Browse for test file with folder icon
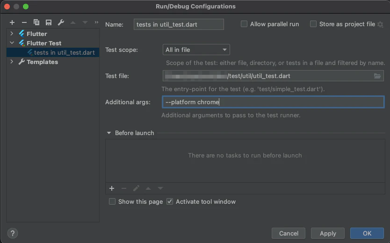The width and height of the screenshot is (390, 243). (377, 76)
